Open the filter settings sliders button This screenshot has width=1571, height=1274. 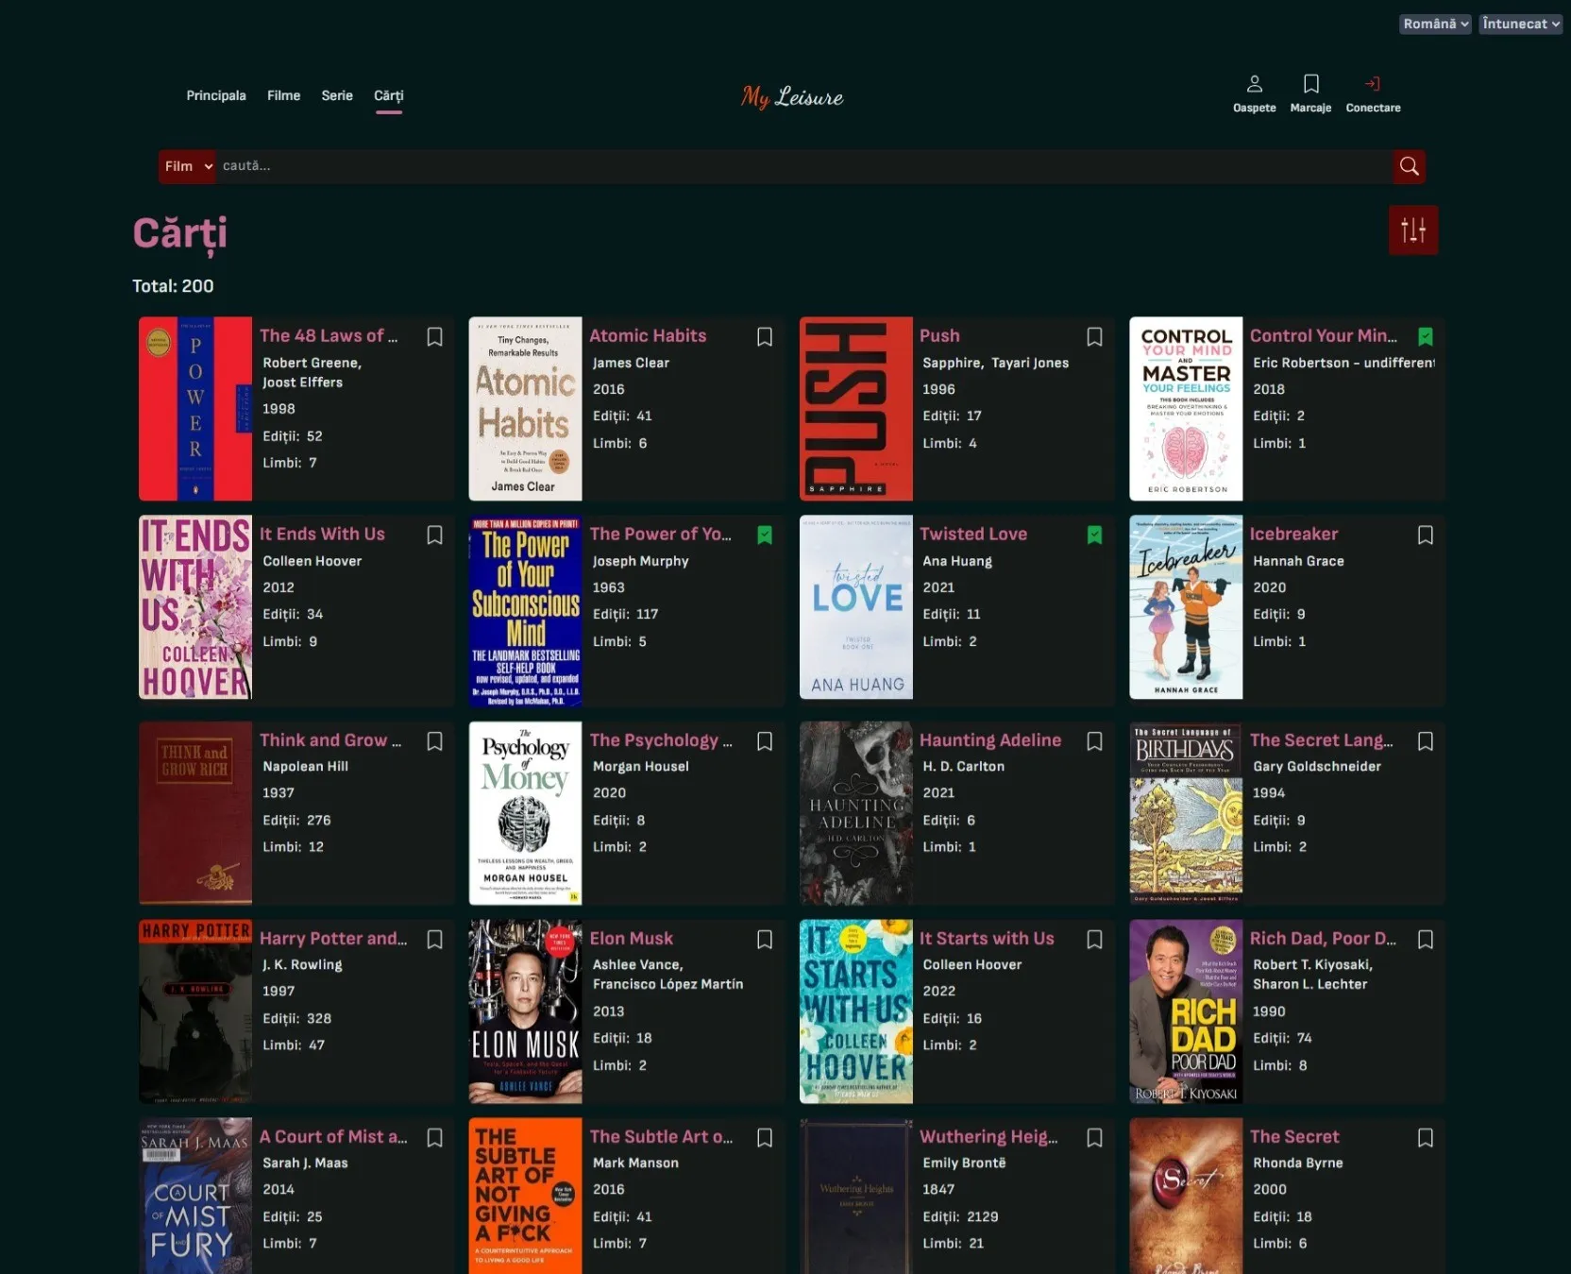[x=1412, y=229]
